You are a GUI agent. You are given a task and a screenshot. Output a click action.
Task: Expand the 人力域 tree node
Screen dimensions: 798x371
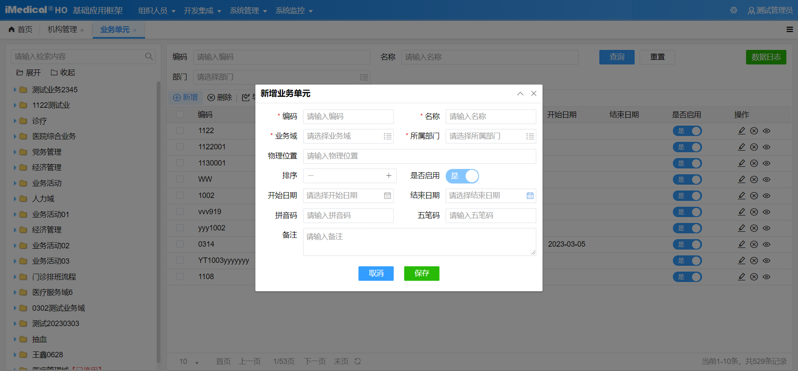(15, 199)
